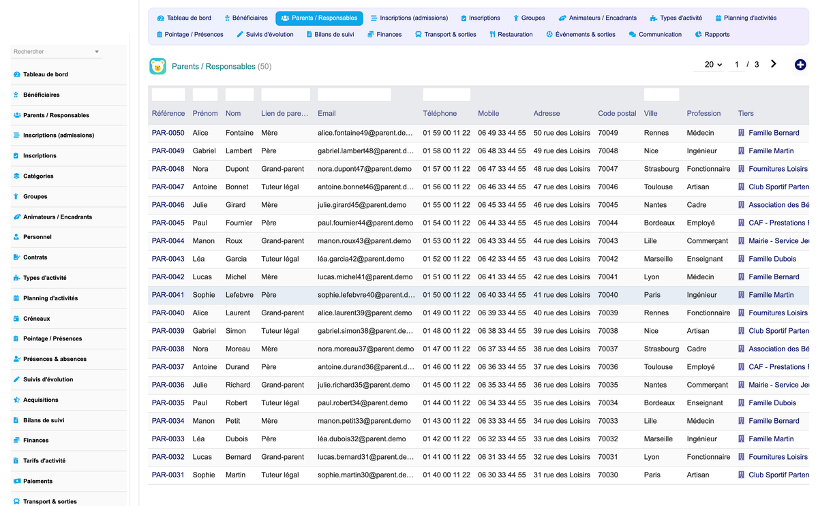This screenshot has width=818, height=506.
Task: Sort by Code postal column header
Action: 617,113
